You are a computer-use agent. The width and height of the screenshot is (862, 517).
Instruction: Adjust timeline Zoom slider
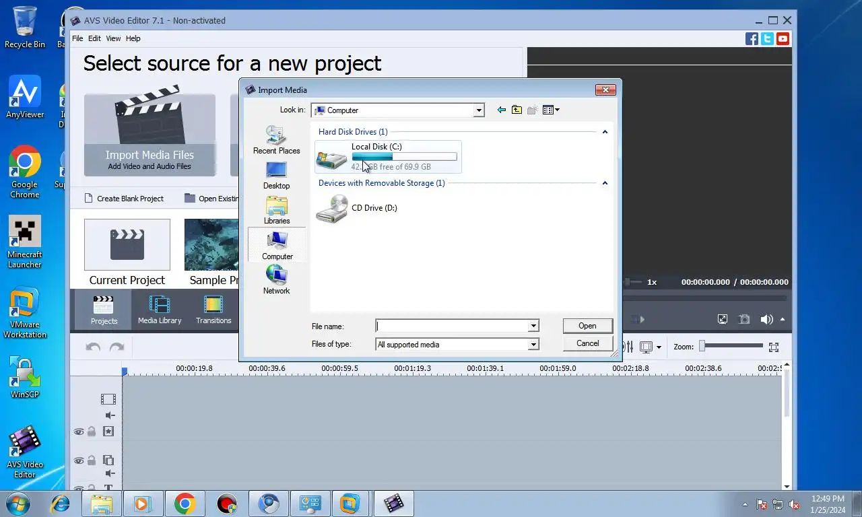pyautogui.click(x=731, y=346)
